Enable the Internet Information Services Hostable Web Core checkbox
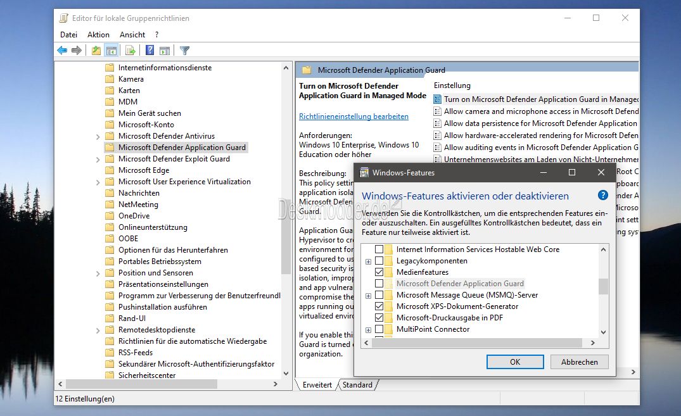 pyautogui.click(x=379, y=249)
